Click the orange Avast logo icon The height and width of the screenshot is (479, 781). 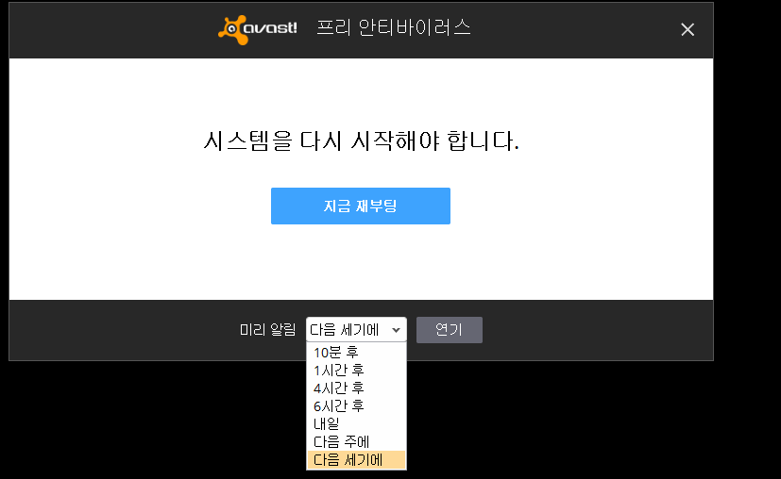tap(232, 28)
